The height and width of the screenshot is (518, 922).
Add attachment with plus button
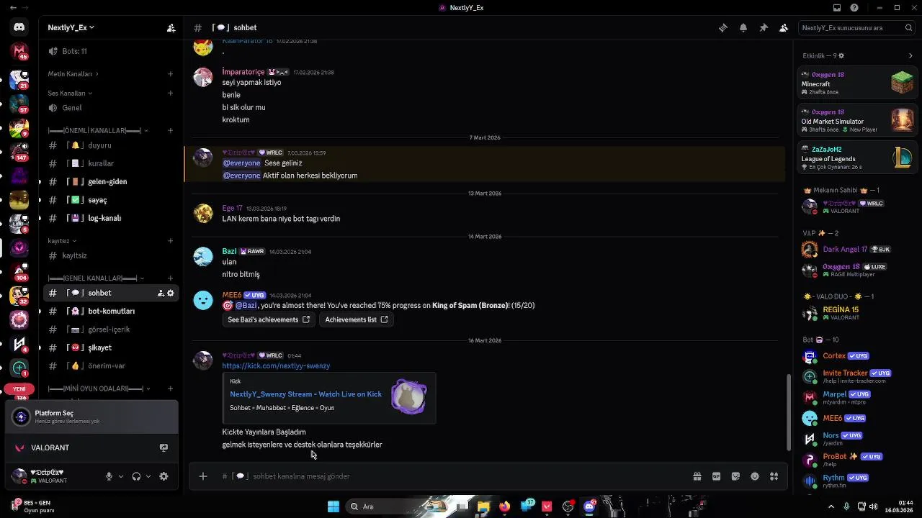[203, 476]
